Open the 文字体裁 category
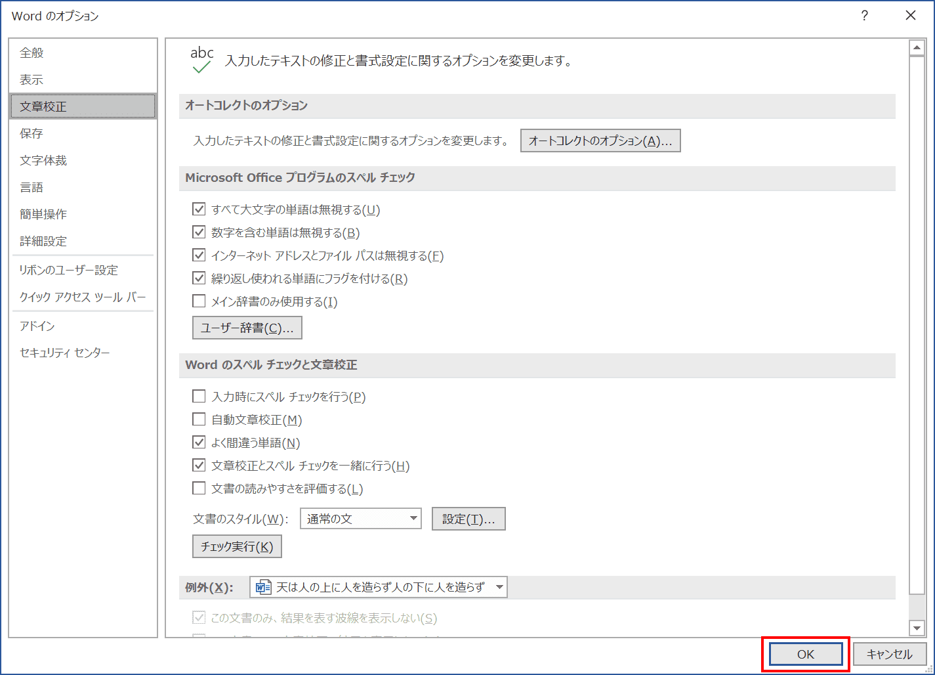 (x=83, y=160)
